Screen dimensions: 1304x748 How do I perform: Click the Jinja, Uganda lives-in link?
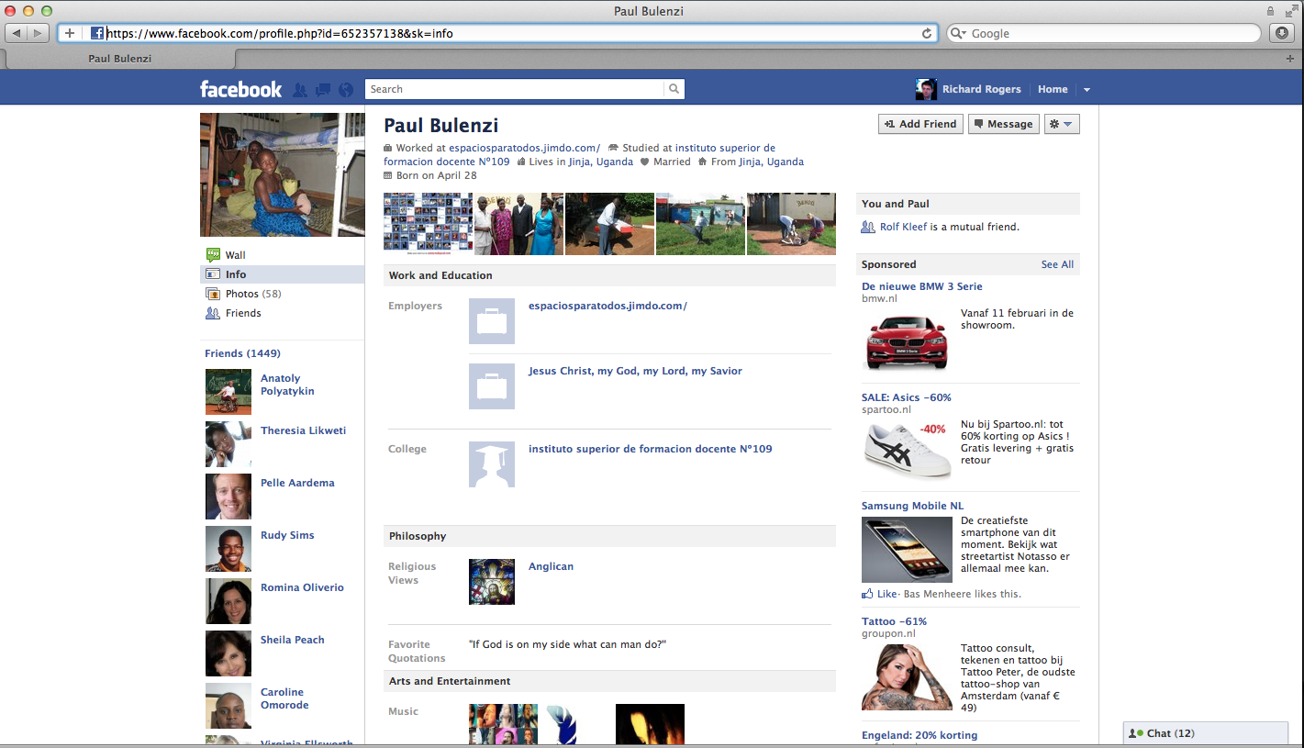pos(601,162)
